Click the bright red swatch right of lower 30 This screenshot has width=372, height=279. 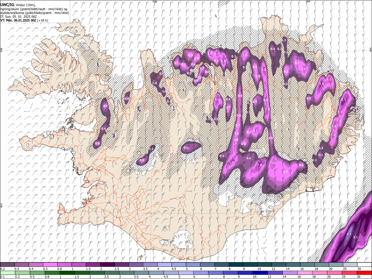click(364, 273)
